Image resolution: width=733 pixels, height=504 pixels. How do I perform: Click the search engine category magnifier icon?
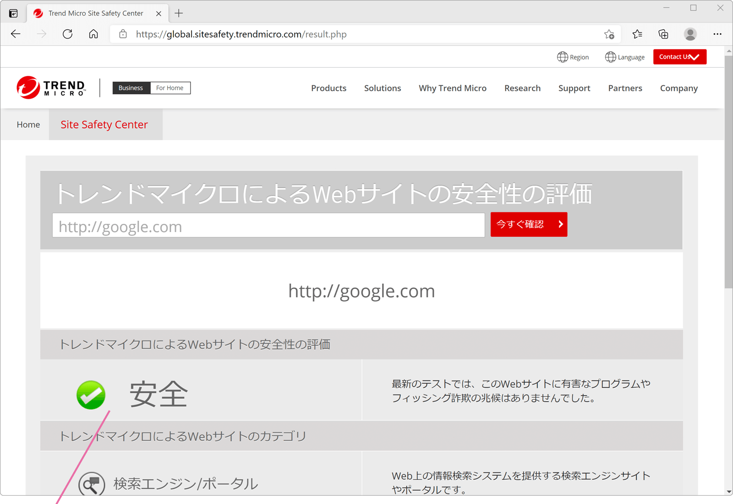tap(92, 484)
